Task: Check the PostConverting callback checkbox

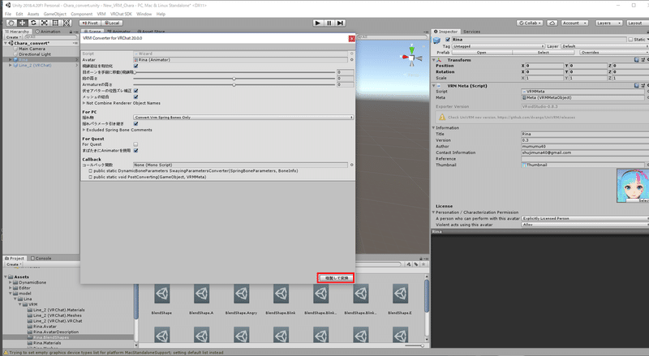Action: (90, 177)
